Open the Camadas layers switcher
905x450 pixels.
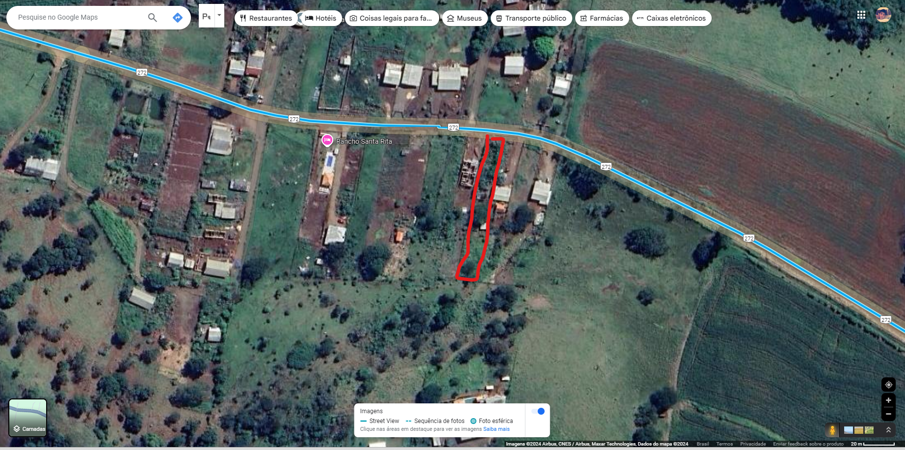[x=28, y=418]
